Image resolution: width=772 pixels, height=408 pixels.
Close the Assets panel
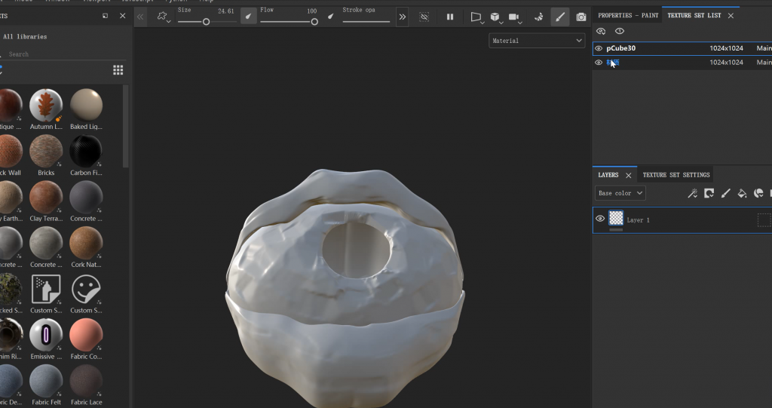[123, 16]
